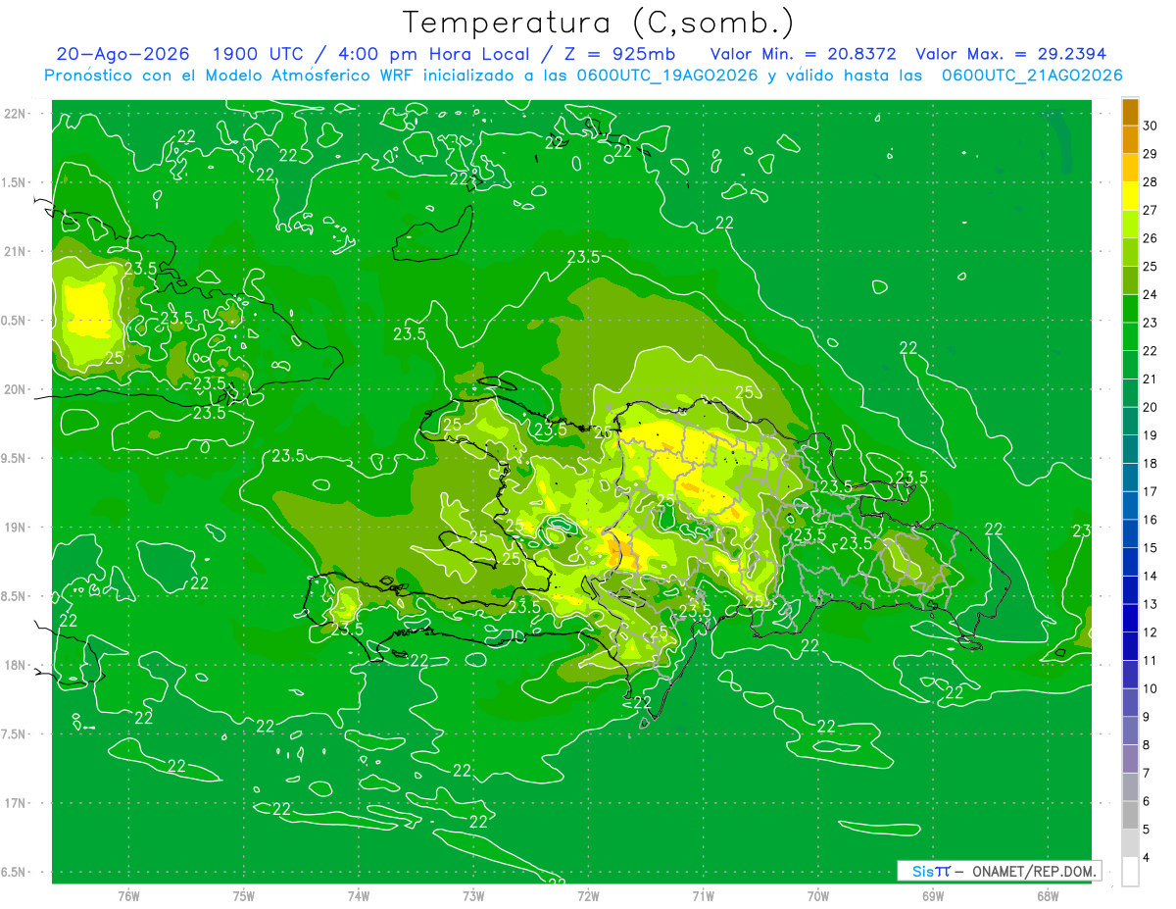Click the 1900 UTC time label
The image size is (1176, 909).
[258, 54]
